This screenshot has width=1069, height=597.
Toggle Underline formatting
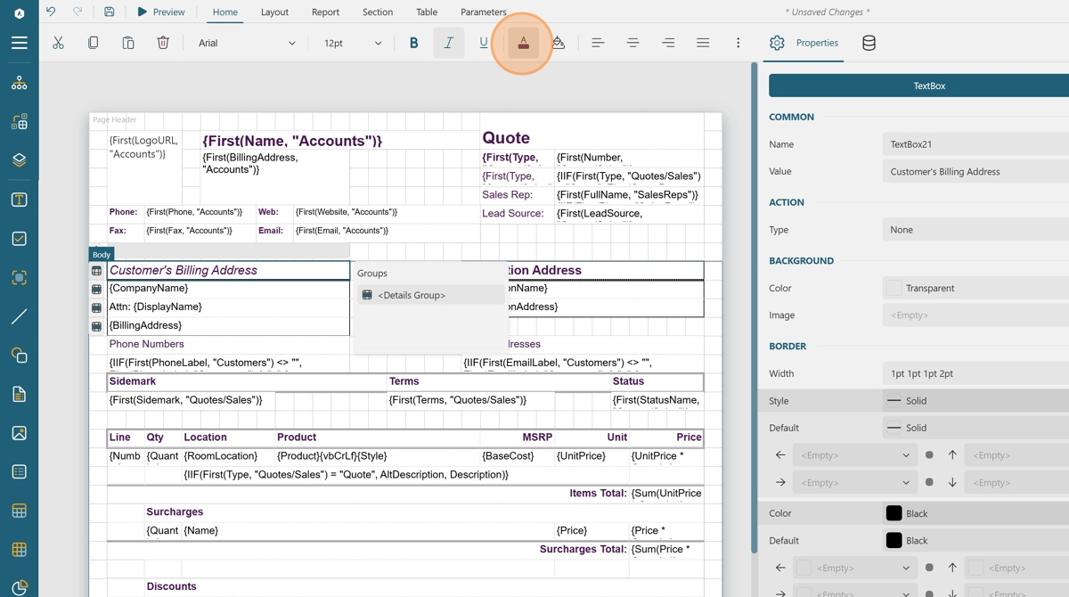[x=484, y=43]
